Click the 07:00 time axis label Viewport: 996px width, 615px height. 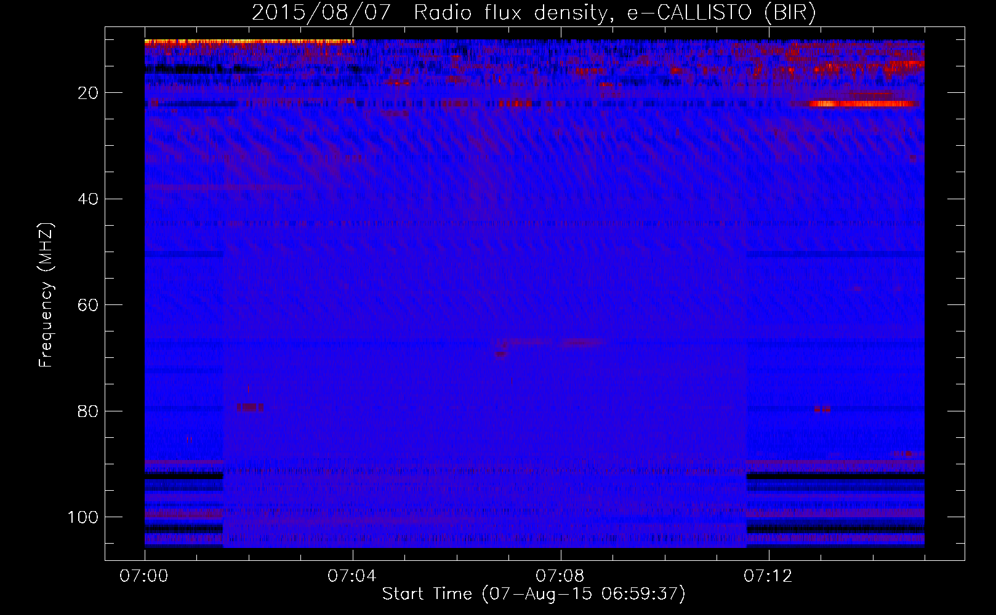click(144, 576)
